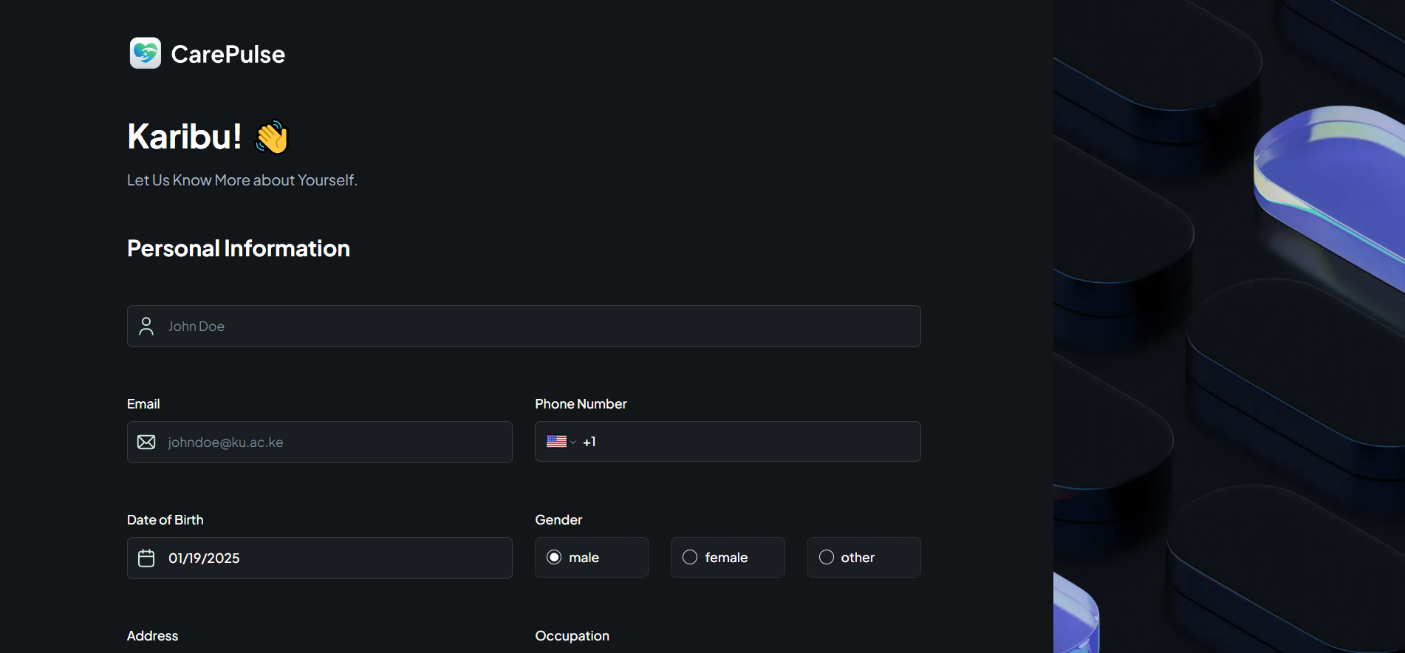Viewport: 1405px width, 653px height.
Task: Click the user icon in name field
Action: point(146,326)
